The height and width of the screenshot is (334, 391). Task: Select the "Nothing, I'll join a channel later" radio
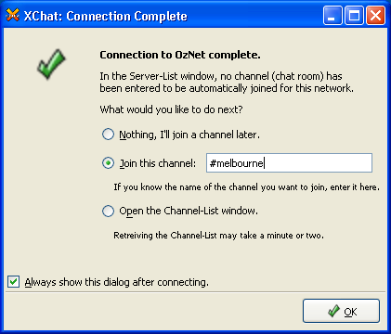[108, 135]
